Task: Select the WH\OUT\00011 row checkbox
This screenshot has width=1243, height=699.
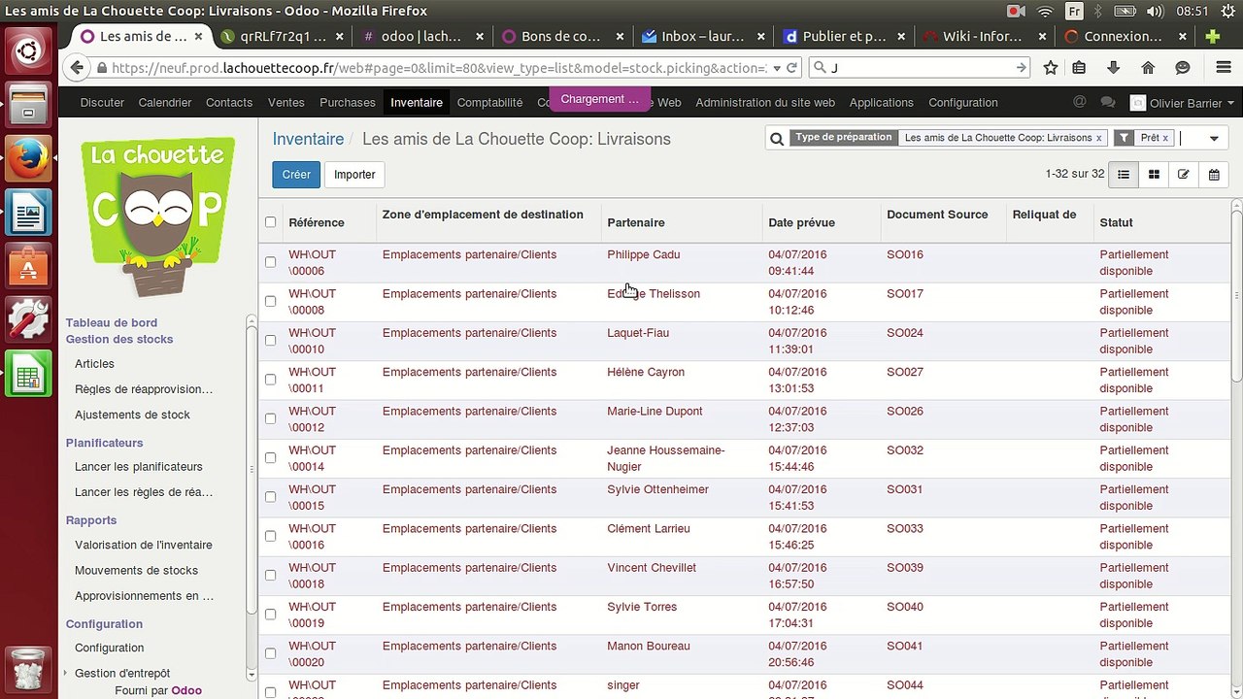Action: pos(270,380)
